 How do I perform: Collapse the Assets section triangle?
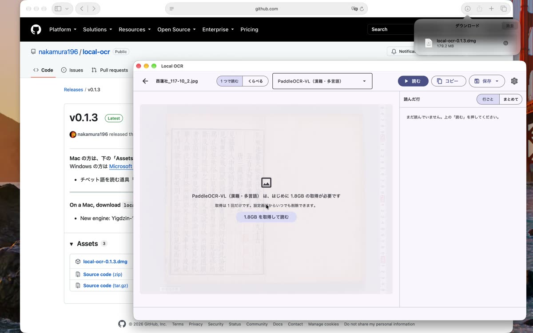click(72, 244)
